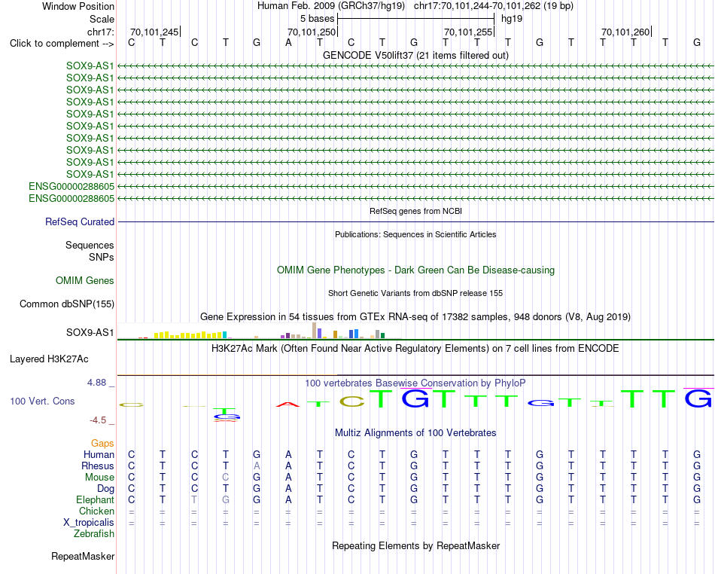Viewport: 715px width, 574px height.
Task: Click the 'GENCODE V50lift37 (21 items filtered out)' title
Action: tap(415, 55)
